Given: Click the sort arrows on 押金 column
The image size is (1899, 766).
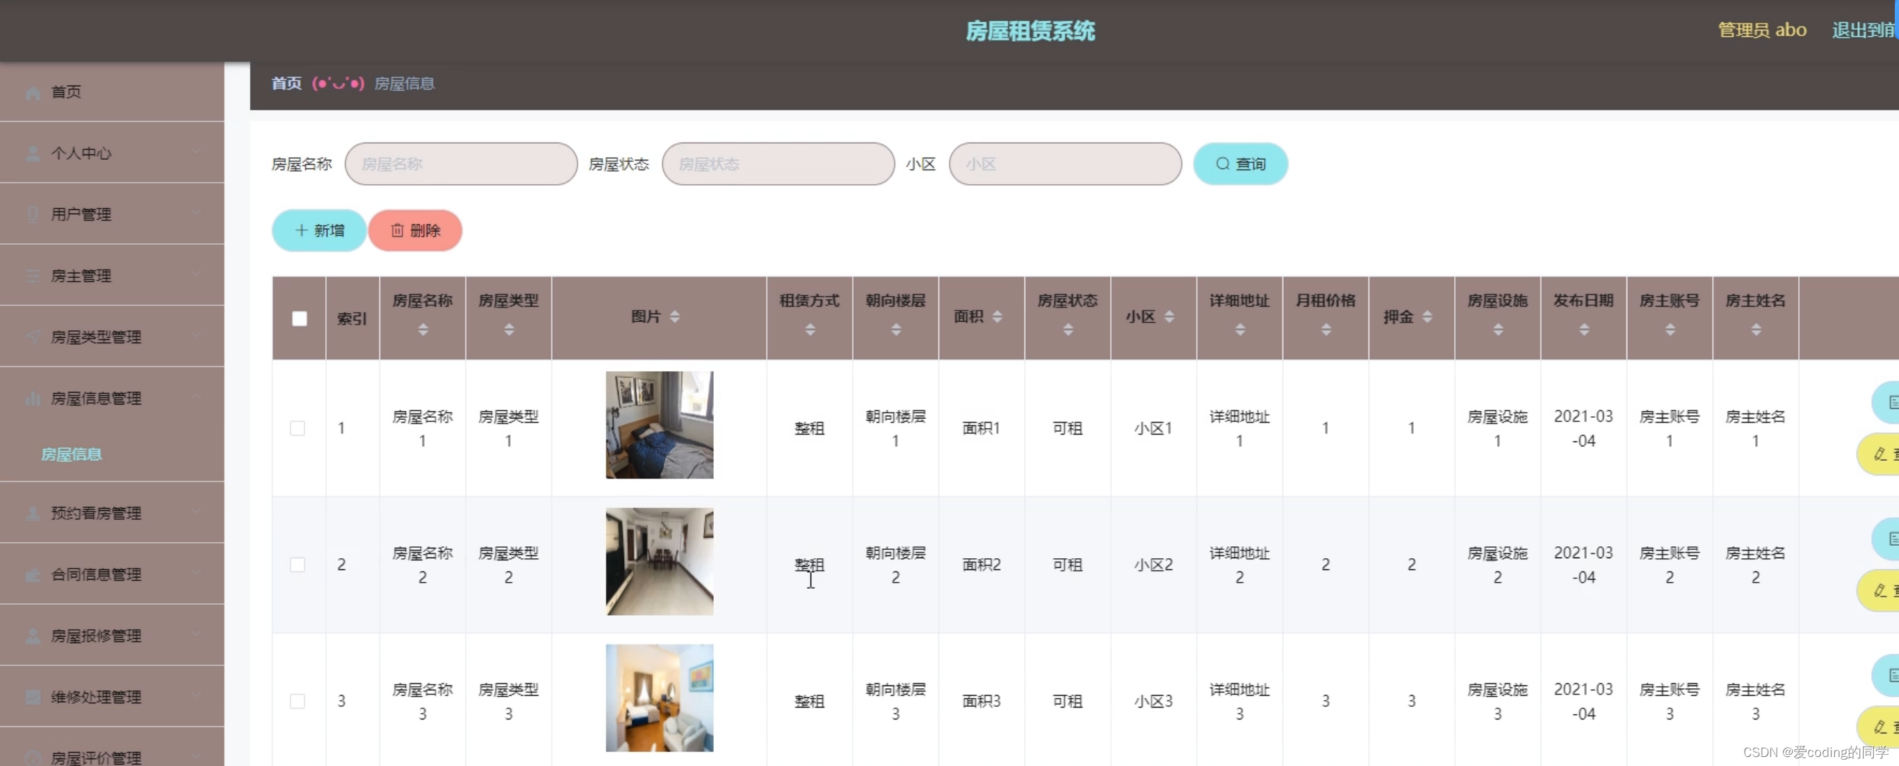Looking at the screenshot, I should coord(1427,317).
